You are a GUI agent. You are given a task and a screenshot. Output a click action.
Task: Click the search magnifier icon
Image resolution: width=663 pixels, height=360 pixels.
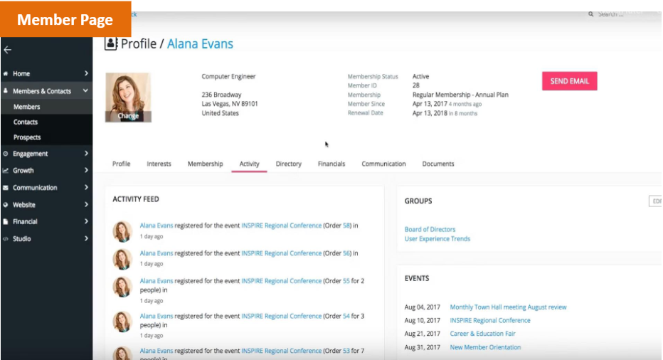(590, 14)
